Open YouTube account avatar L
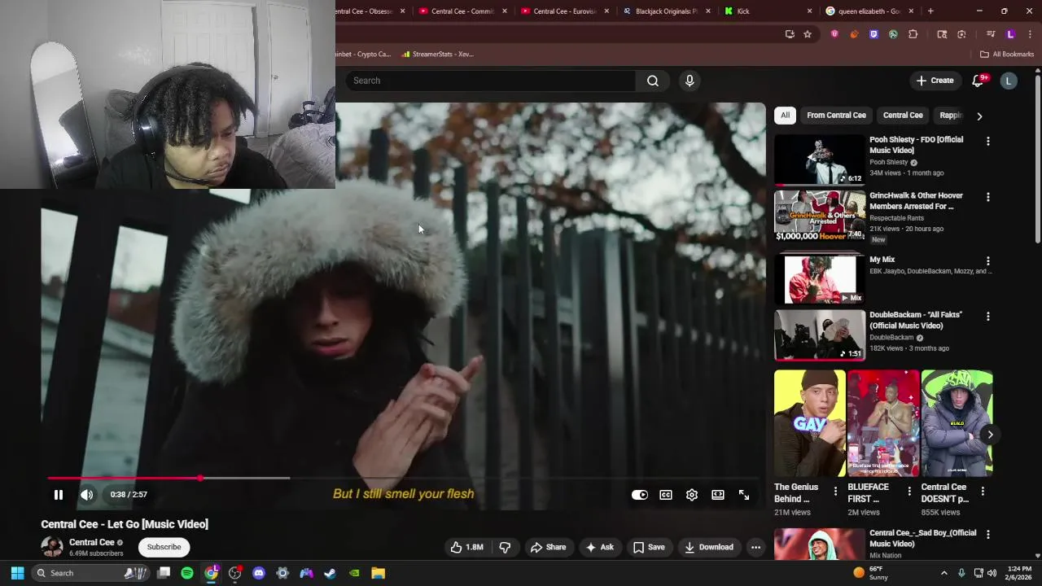 [x=1009, y=81]
